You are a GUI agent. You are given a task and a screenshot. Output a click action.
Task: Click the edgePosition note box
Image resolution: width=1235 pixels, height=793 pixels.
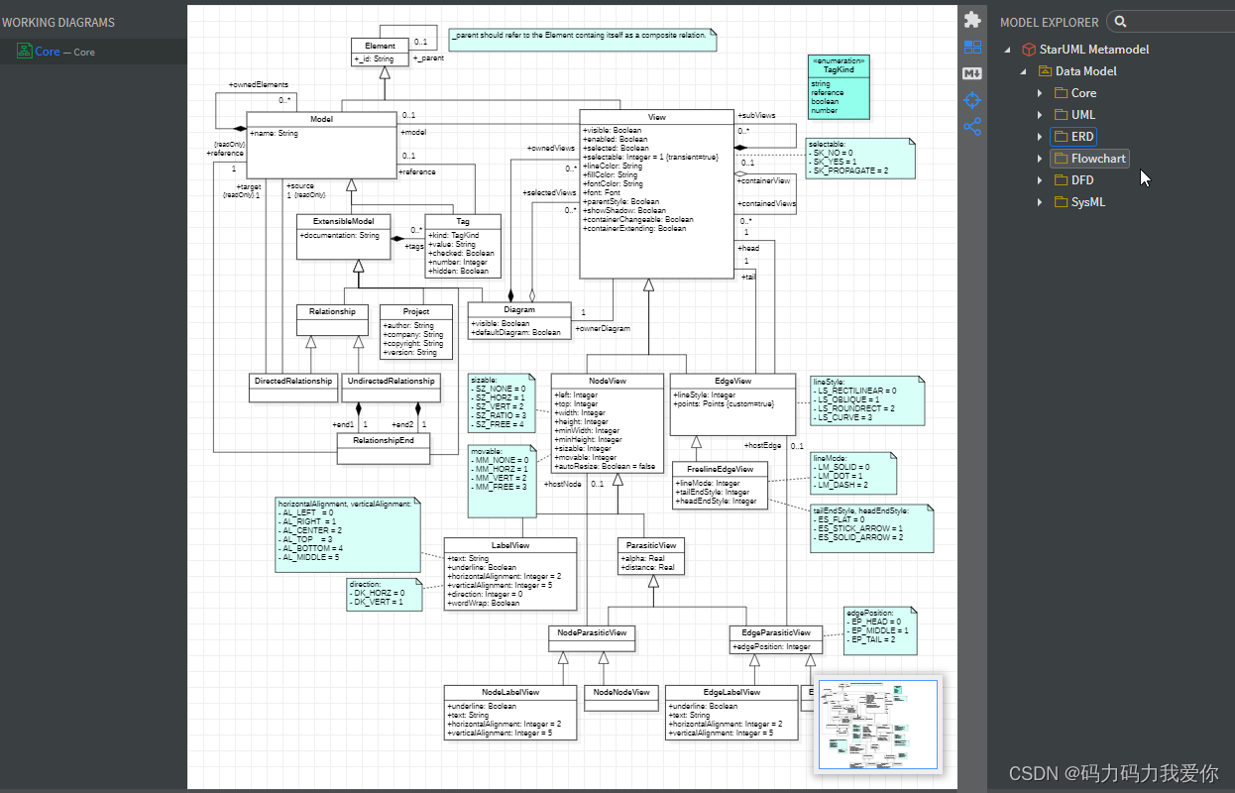click(880, 630)
